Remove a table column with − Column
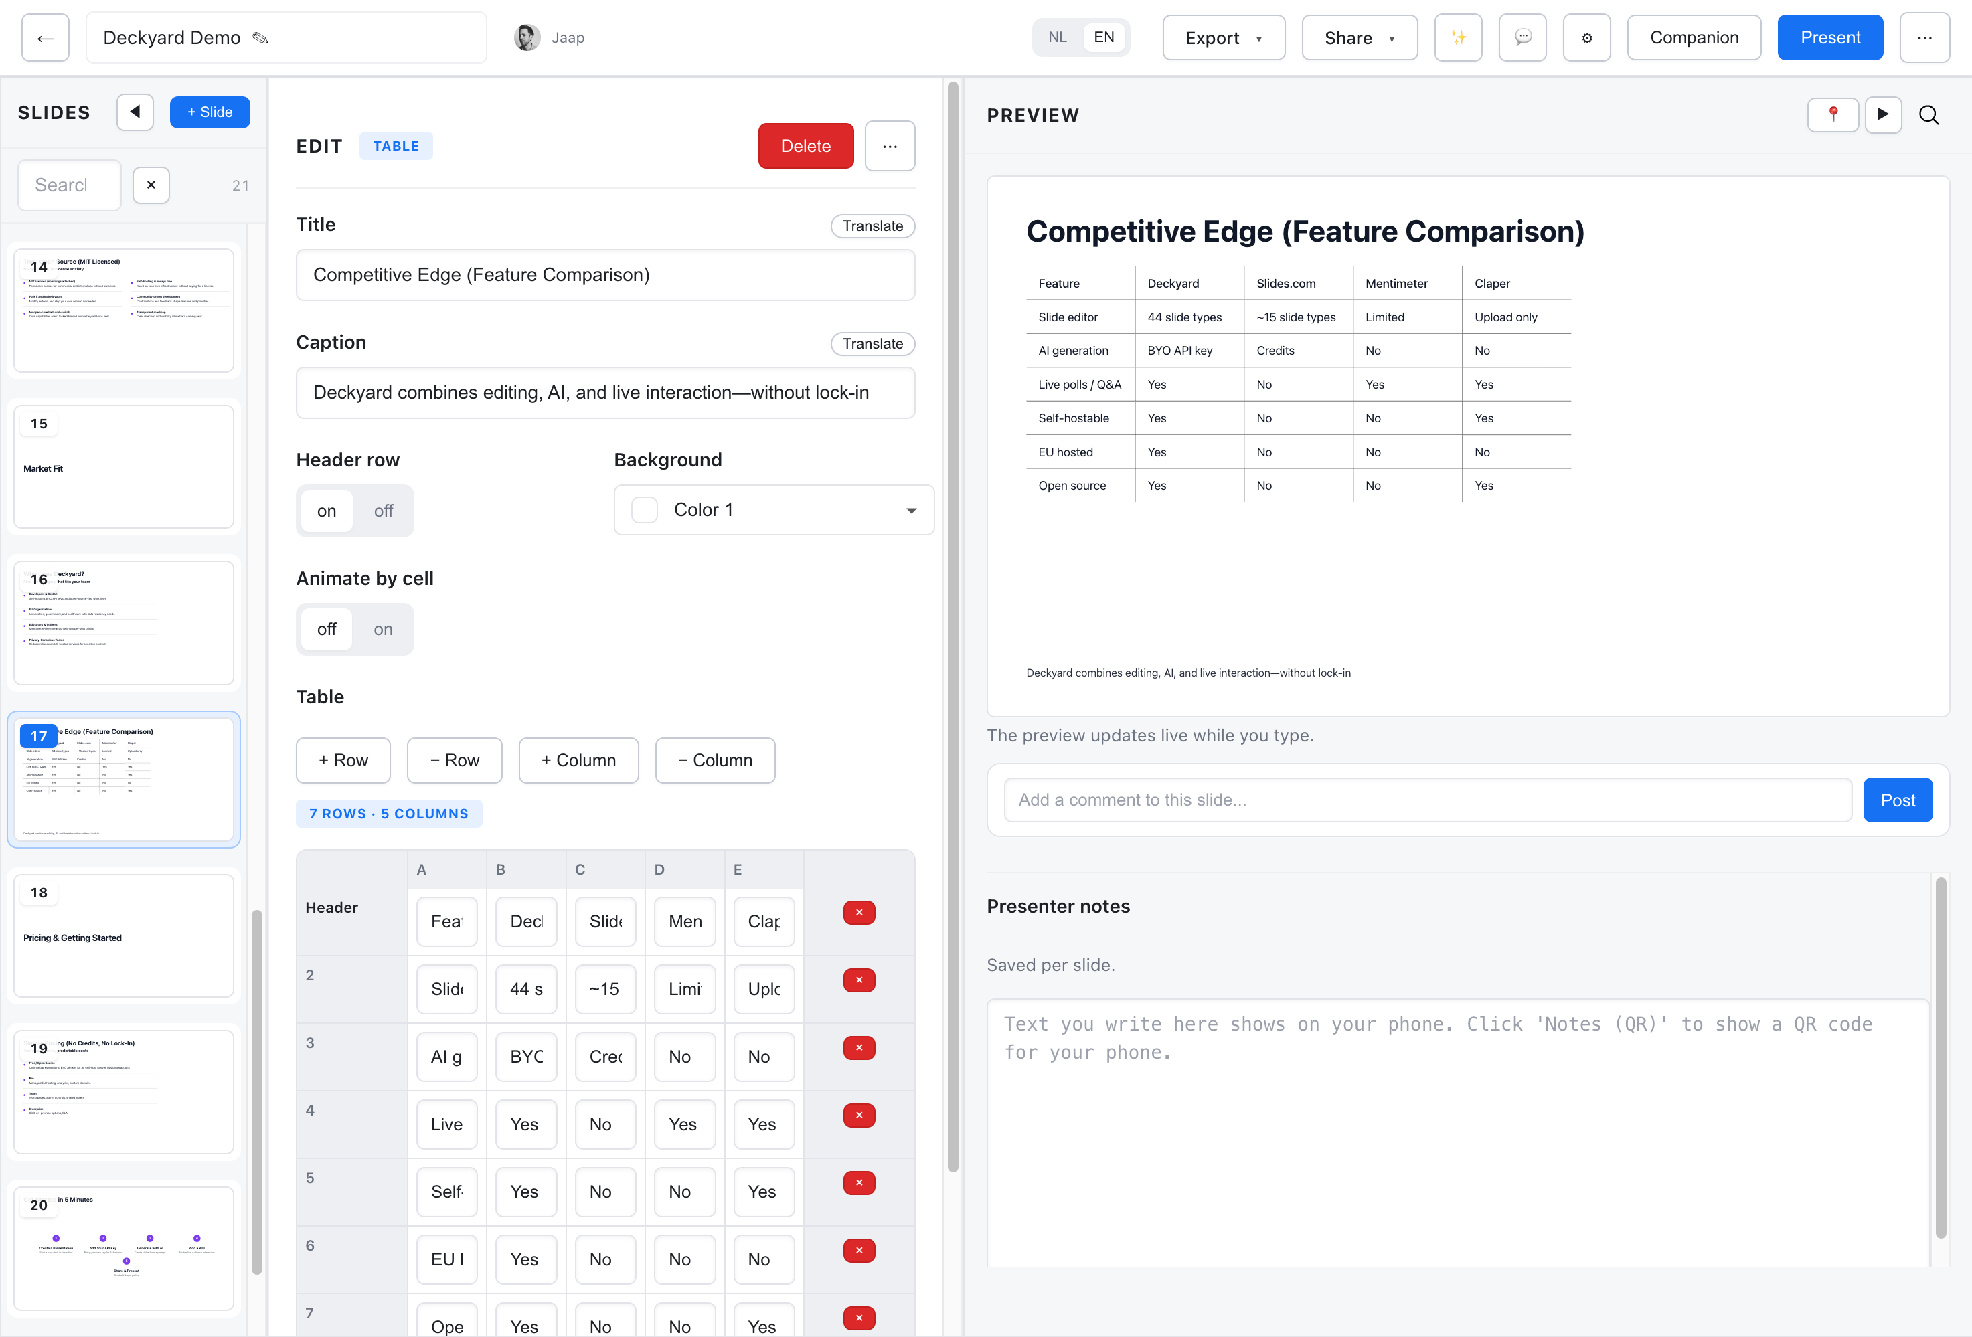This screenshot has height=1337, width=1972. pos(716,760)
